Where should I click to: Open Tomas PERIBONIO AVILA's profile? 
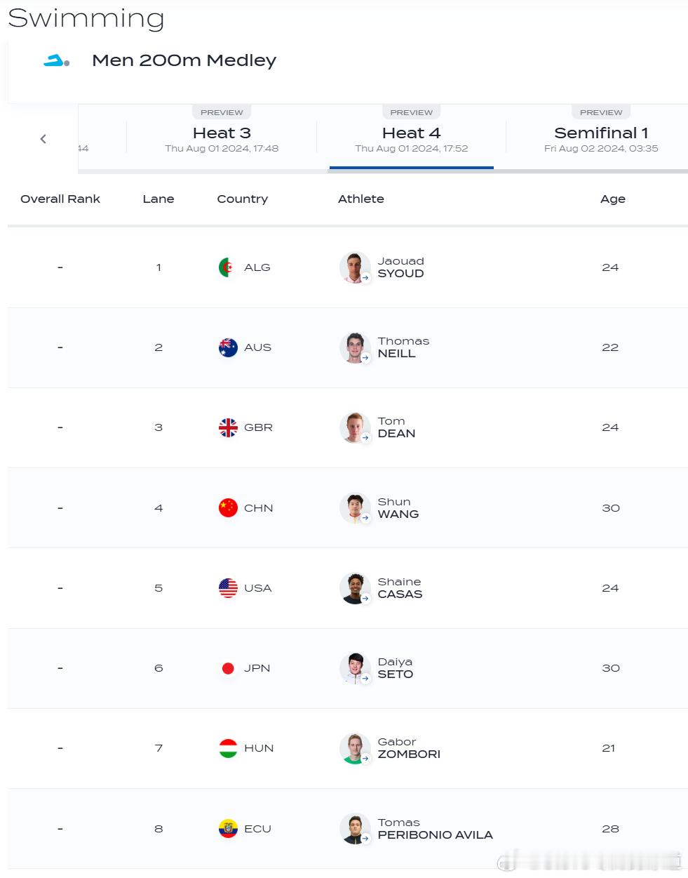[435, 829]
